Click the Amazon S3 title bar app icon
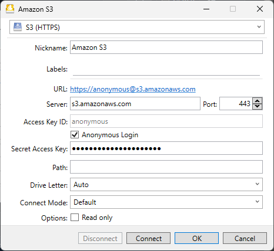This screenshot has height=251, width=274. click(x=10, y=9)
